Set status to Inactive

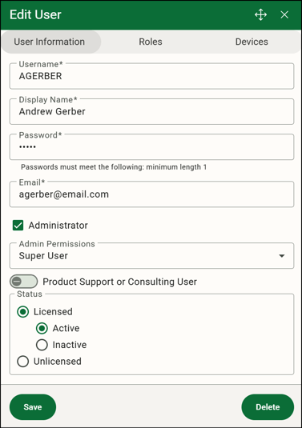(42, 345)
